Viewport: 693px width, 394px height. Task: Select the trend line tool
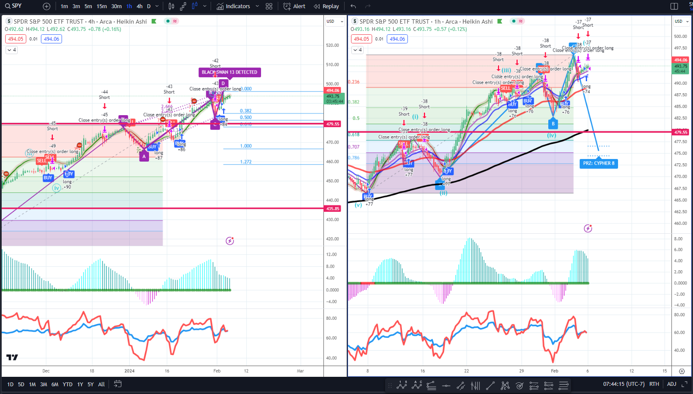coord(490,385)
